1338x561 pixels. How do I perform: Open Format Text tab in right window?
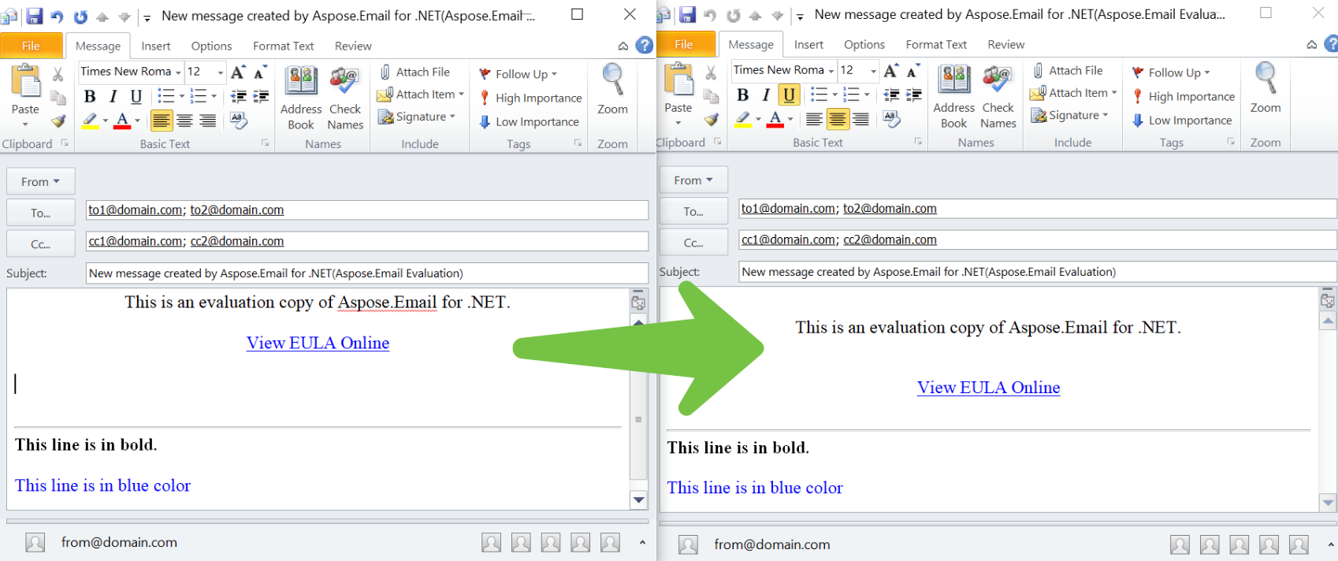935,44
